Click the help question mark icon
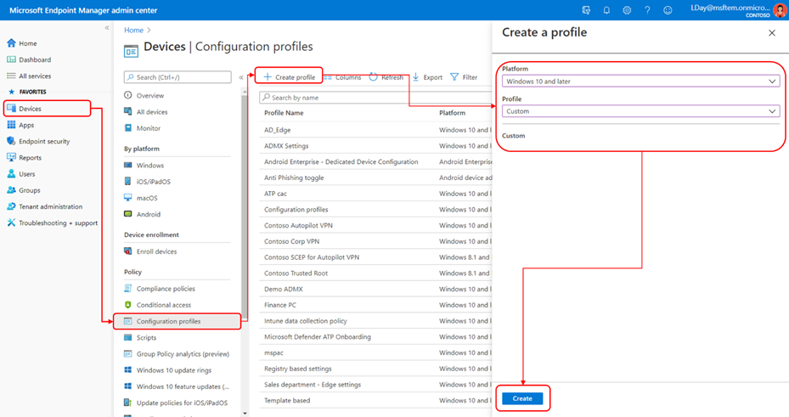 (647, 10)
